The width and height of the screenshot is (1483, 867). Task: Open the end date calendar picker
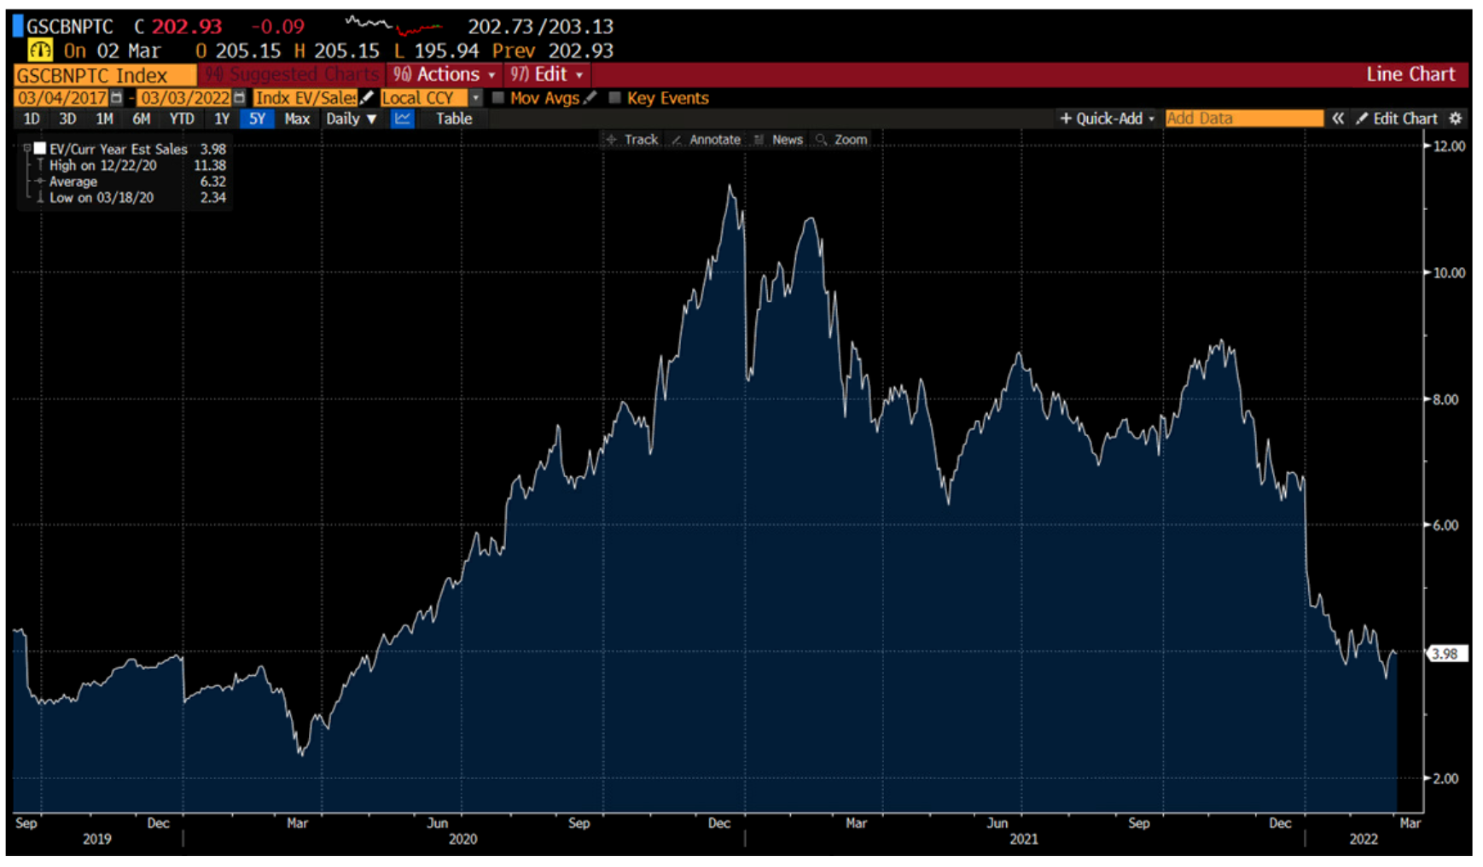pos(240,98)
